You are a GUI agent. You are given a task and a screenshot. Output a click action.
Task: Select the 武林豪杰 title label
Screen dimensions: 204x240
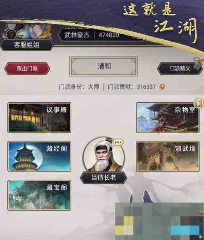77,35
